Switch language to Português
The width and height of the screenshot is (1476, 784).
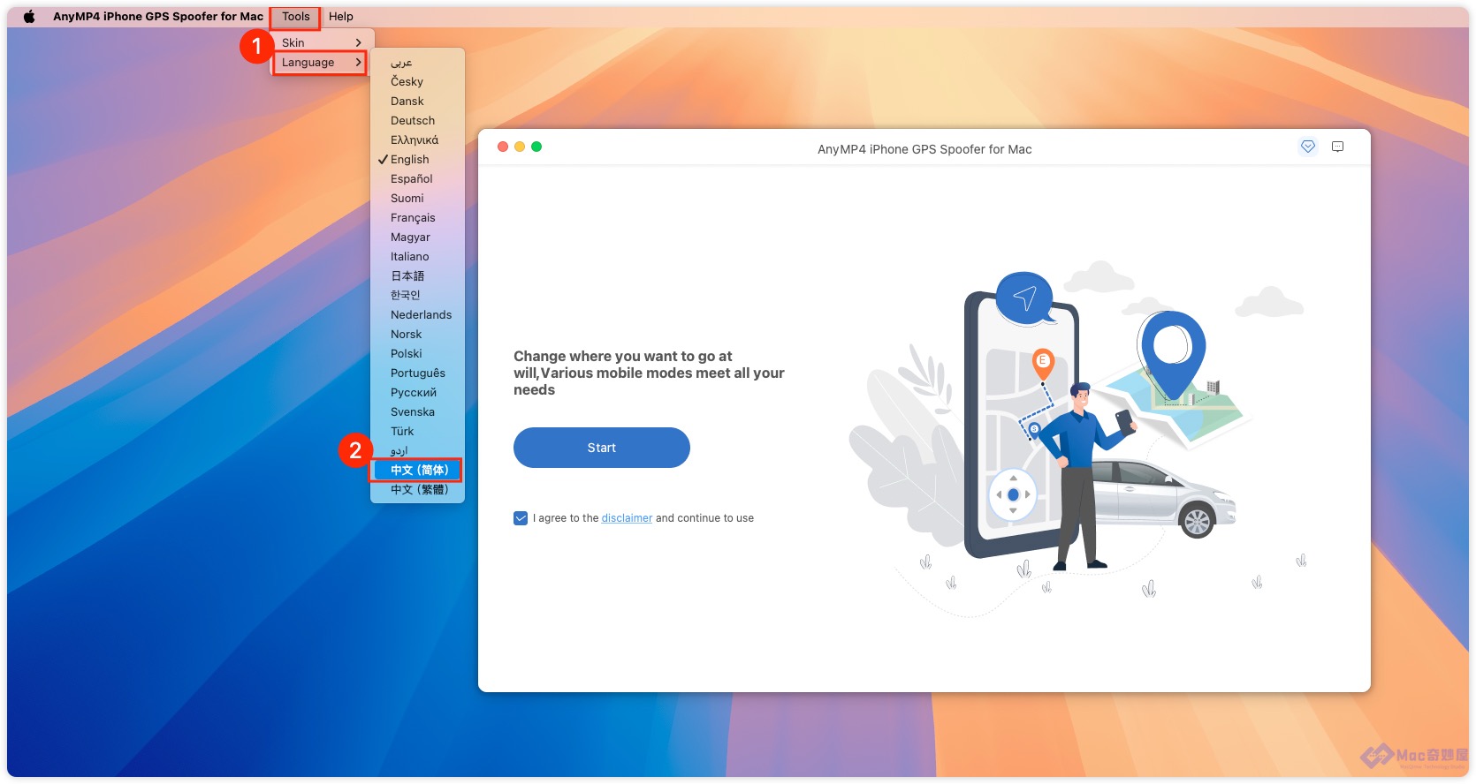(x=417, y=373)
